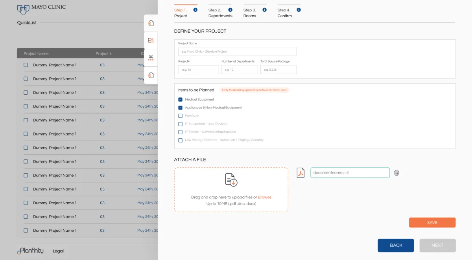
Task: Click the info icon next to Step 1
Action: click(195, 10)
